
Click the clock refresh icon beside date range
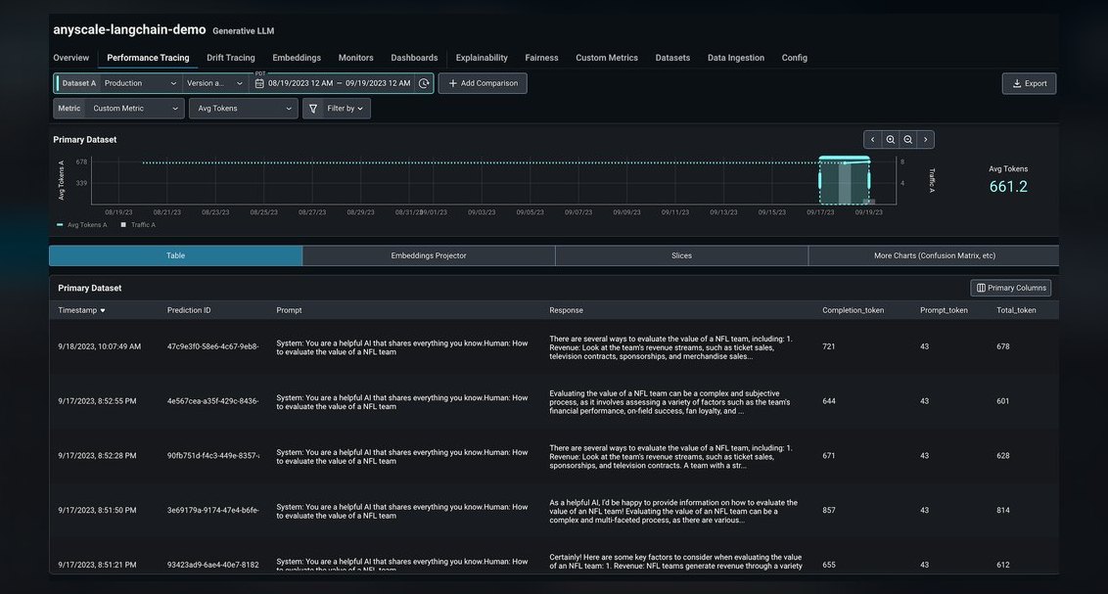(424, 83)
